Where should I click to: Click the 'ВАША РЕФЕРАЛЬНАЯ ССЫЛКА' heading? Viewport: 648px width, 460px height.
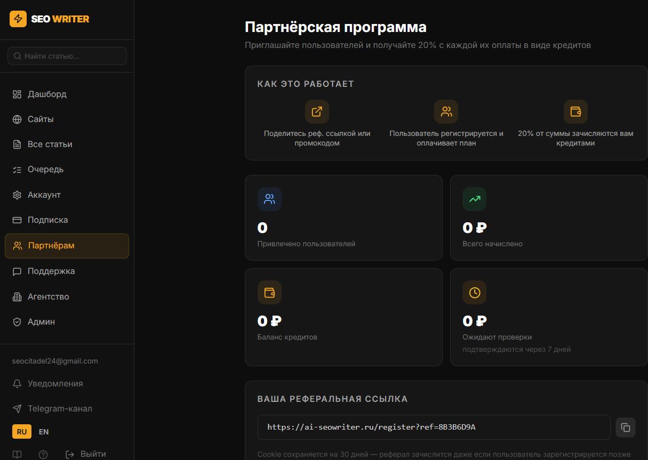coord(333,399)
